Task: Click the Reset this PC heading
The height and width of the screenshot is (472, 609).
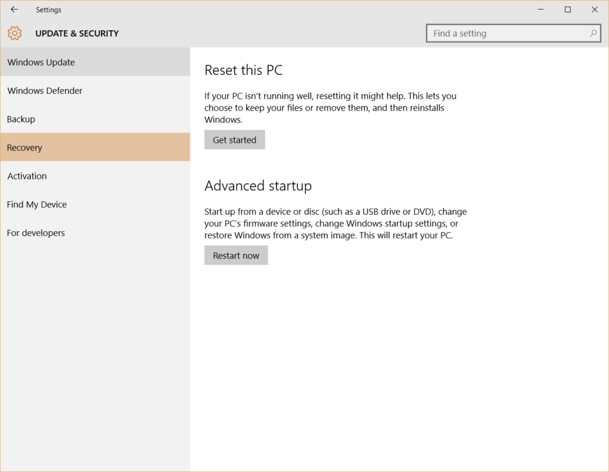Action: pos(244,70)
